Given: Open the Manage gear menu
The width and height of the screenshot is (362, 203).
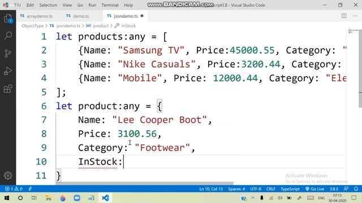Looking at the screenshot, I should (8, 175).
